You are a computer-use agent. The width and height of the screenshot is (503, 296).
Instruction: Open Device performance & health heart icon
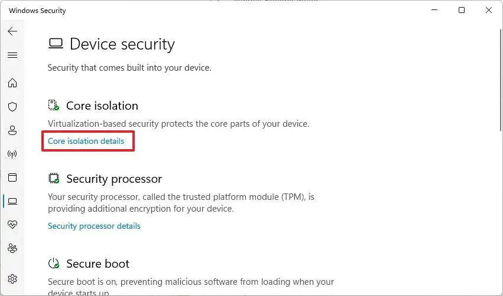point(12,225)
